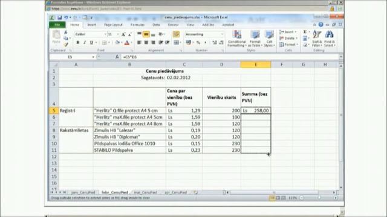Switch to the Data tab

(156, 25)
